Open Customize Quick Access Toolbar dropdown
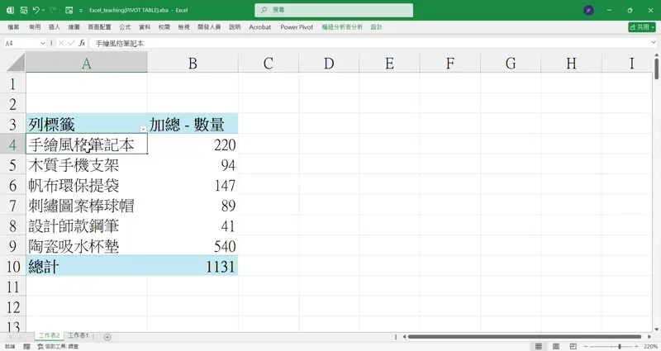Viewport: 661px width, 351px height. coord(81,11)
